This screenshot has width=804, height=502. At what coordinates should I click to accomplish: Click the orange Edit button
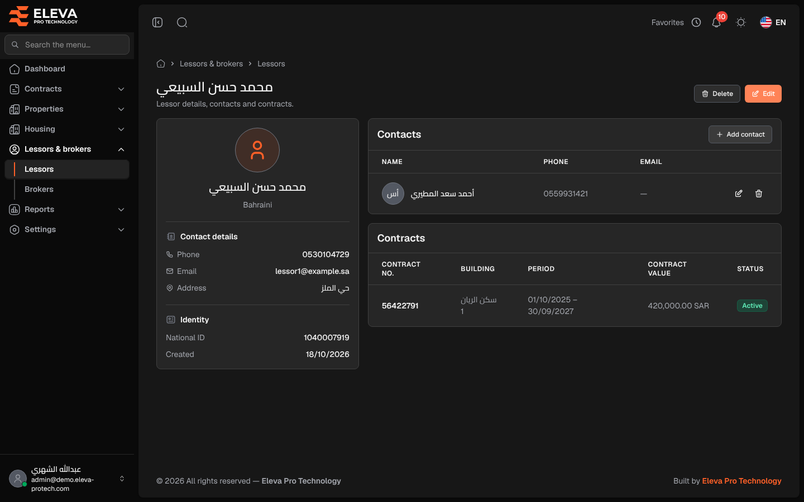(763, 94)
